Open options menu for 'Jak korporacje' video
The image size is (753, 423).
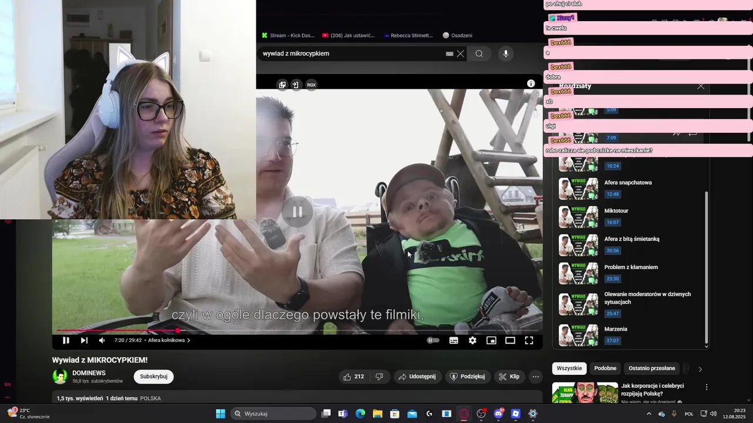pos(707,387)
